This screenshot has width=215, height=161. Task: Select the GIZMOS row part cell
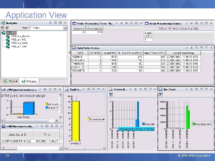(x=80, y=57)
